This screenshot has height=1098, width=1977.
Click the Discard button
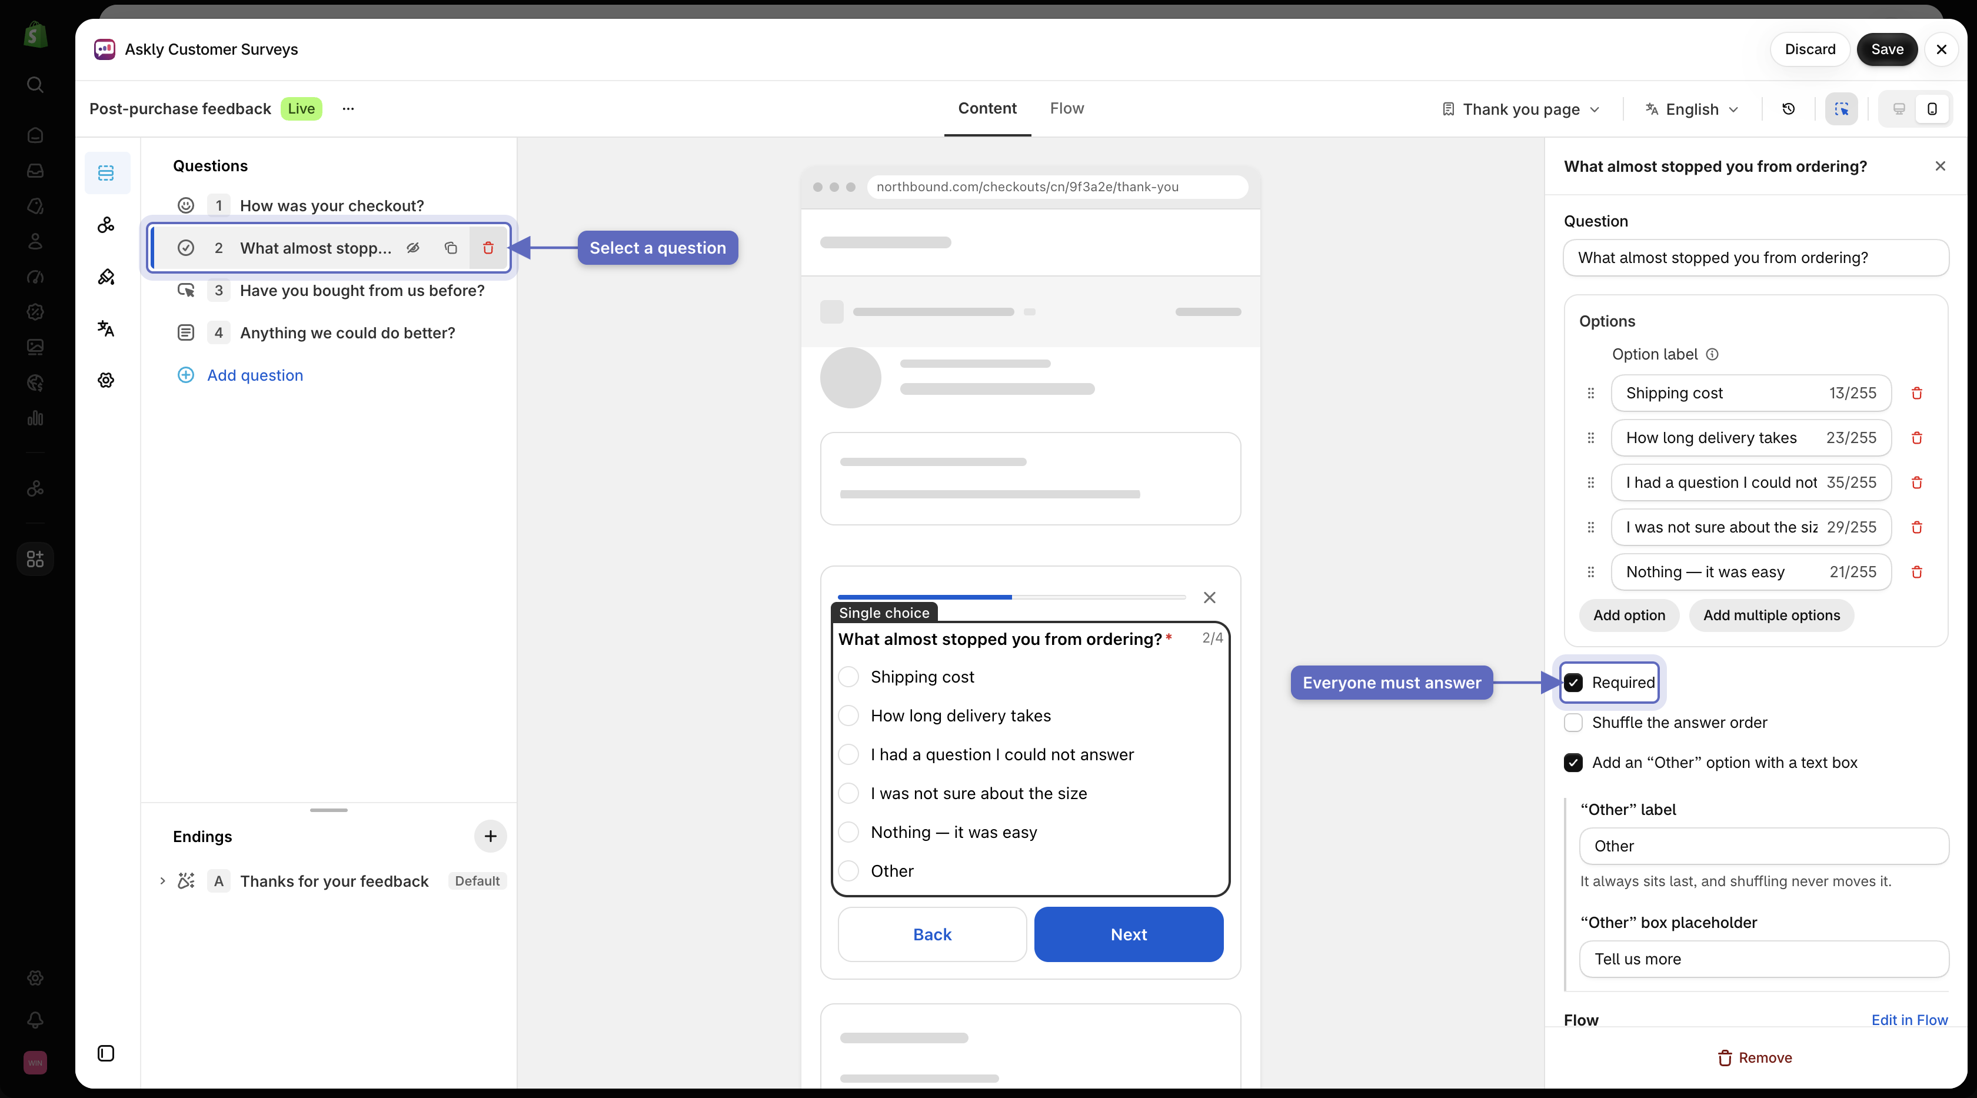(1810, 49)
